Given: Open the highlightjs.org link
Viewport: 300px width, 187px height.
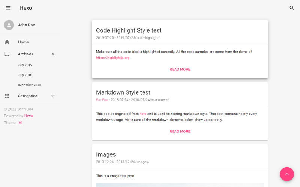Looking at the screenshot, I should 112,58.
